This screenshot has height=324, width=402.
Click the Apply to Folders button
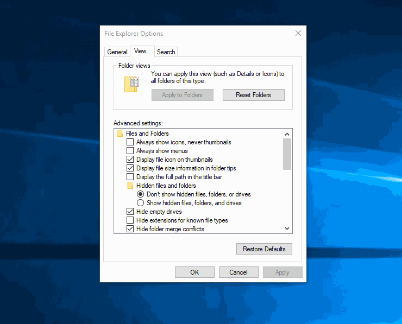[183, 95]
